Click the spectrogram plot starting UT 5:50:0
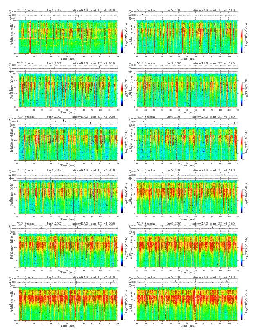Viewport: 257px width, 333px height. coord(187,304)
